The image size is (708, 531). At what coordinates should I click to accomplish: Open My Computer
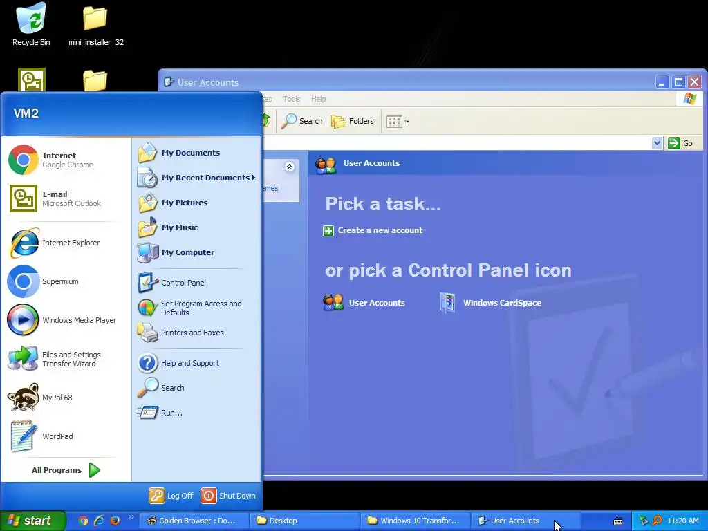pyautogui.click(x=196, y=252)
